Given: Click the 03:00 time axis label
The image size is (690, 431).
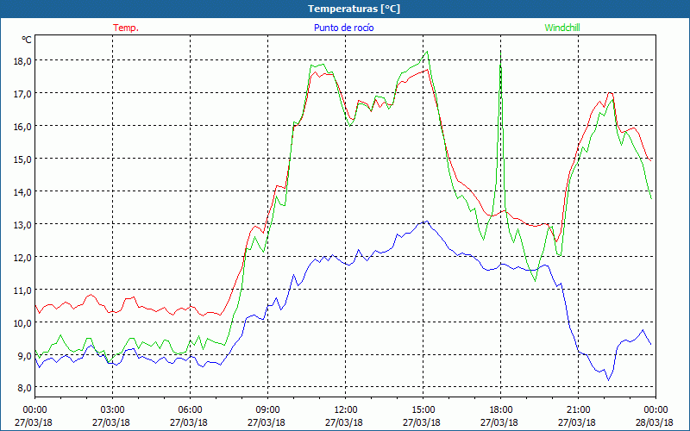Looking at the screenshot, I should [113, 410].
